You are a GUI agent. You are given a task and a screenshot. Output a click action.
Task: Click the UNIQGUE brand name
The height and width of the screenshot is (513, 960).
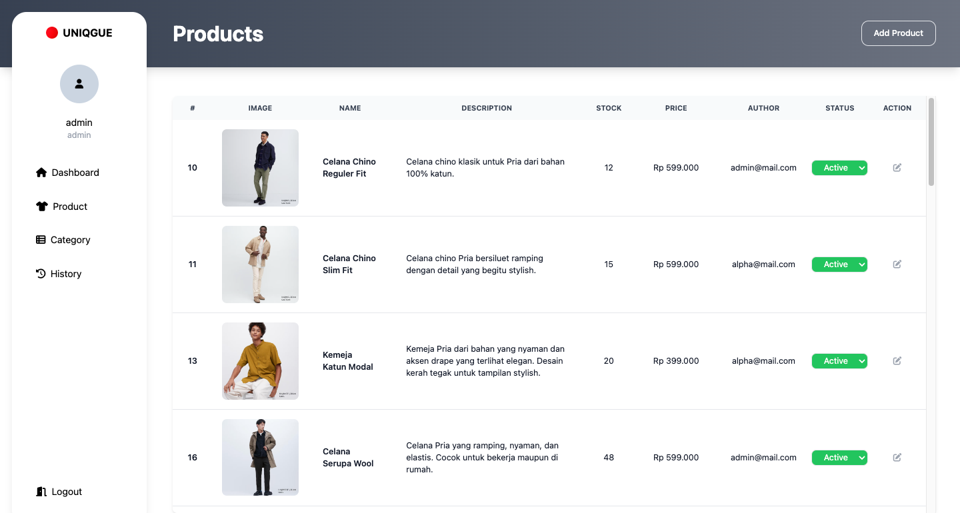[87, 33]
